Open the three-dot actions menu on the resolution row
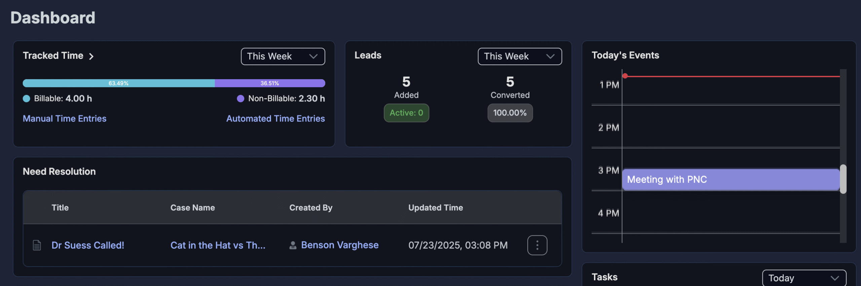 point(537,245)
